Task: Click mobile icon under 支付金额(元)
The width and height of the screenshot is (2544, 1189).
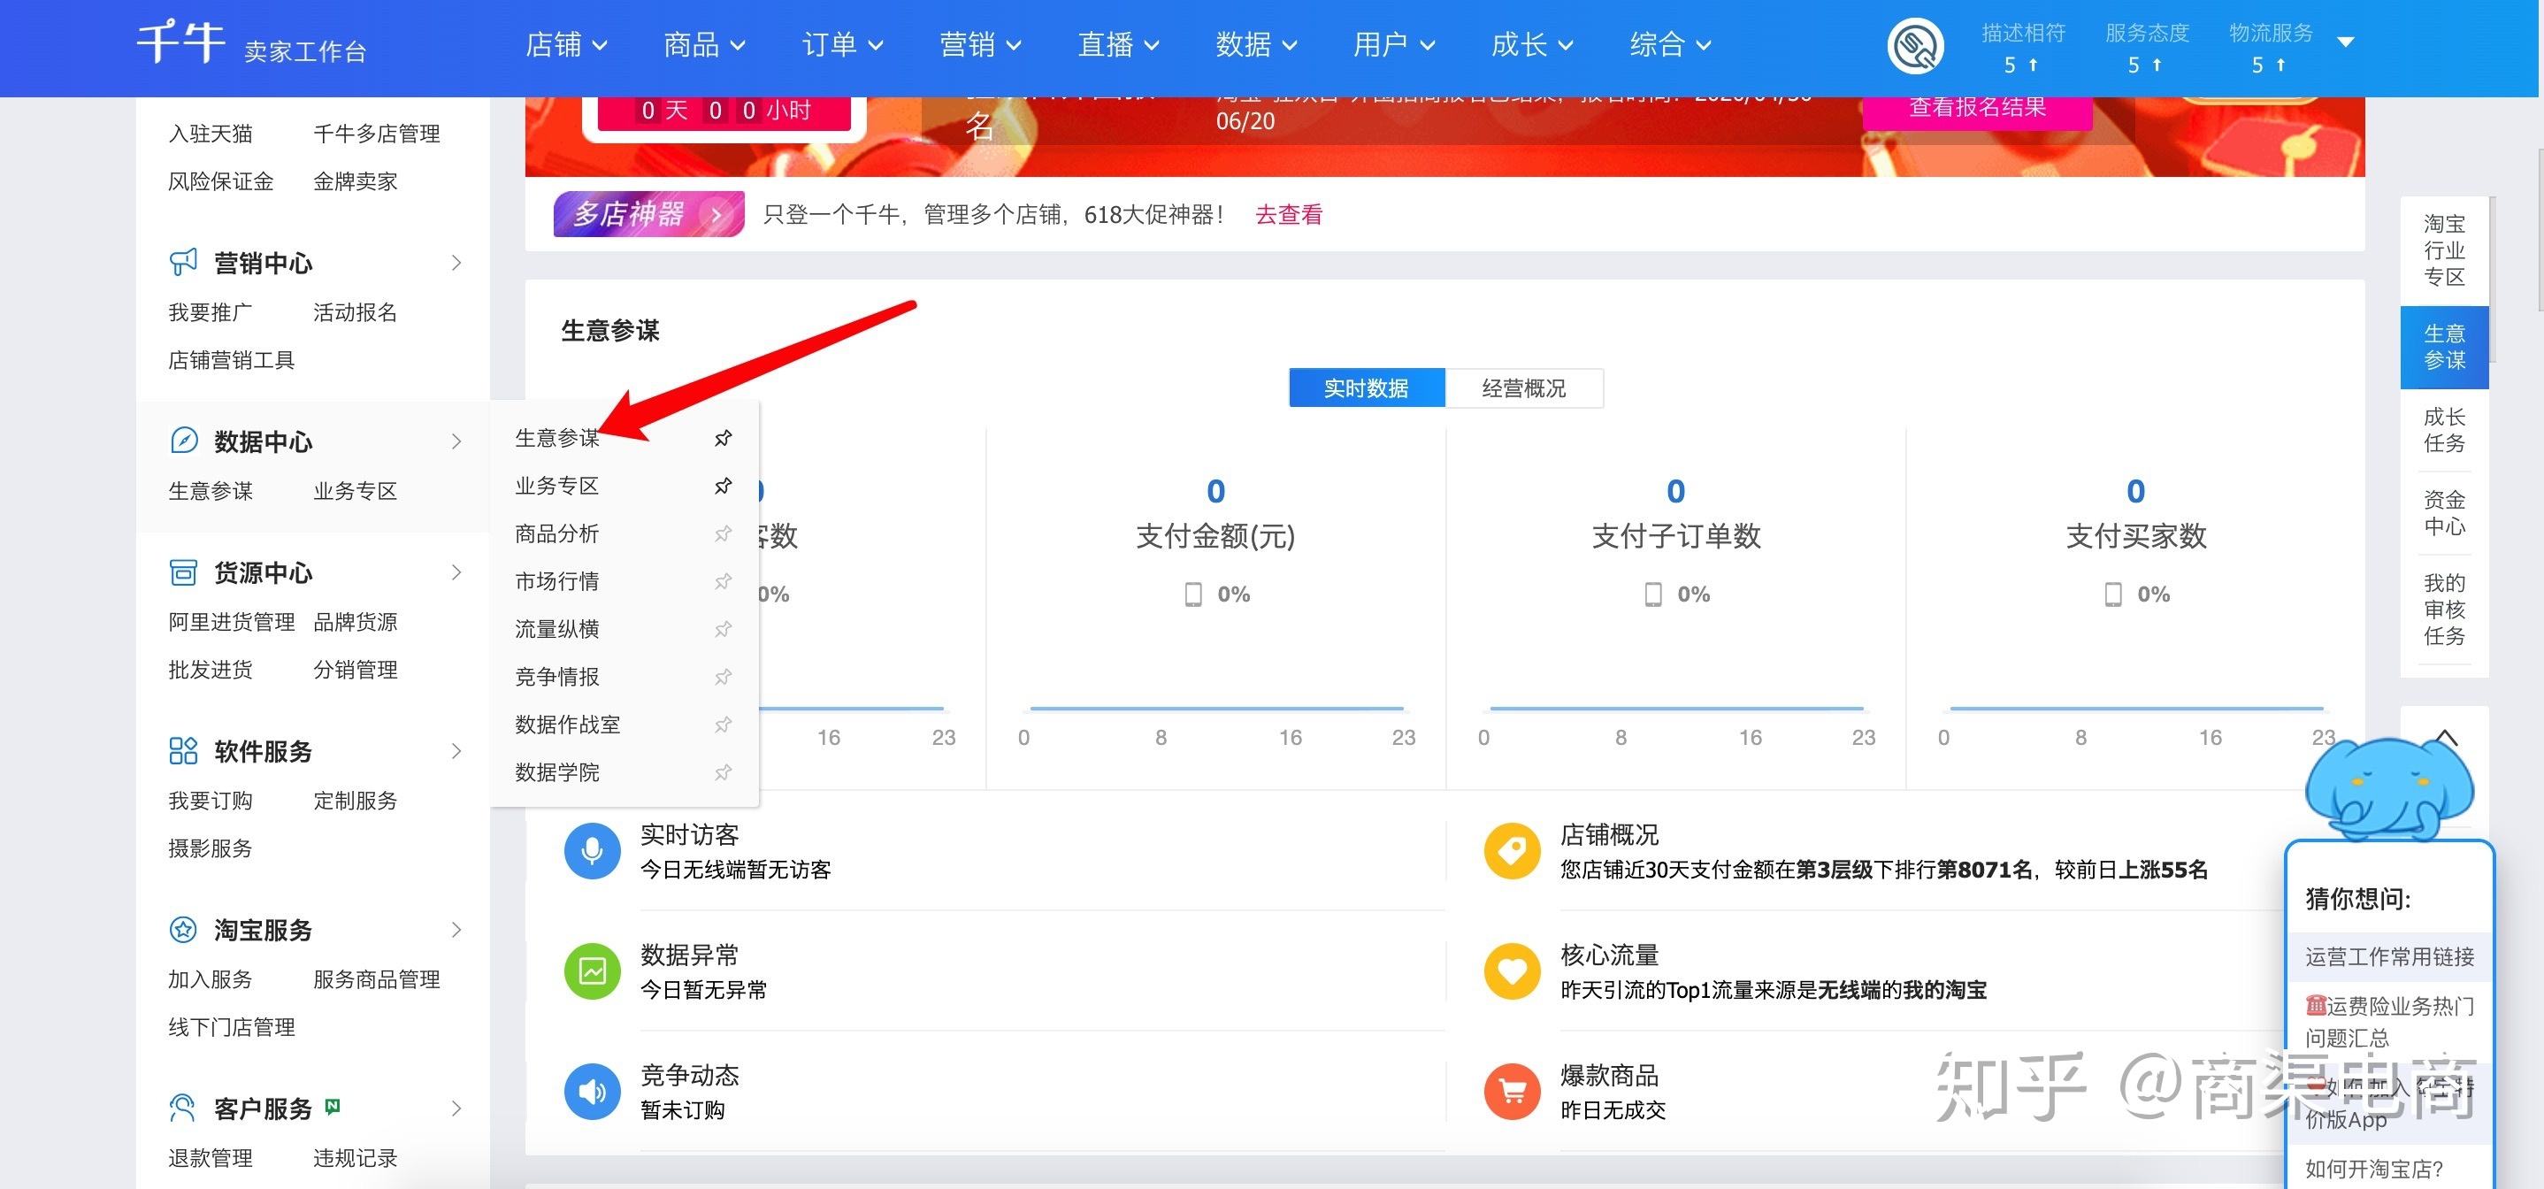Action: click(1193, 594)
